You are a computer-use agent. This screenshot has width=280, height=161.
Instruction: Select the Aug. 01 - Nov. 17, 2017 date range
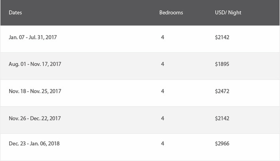[35, 64]
